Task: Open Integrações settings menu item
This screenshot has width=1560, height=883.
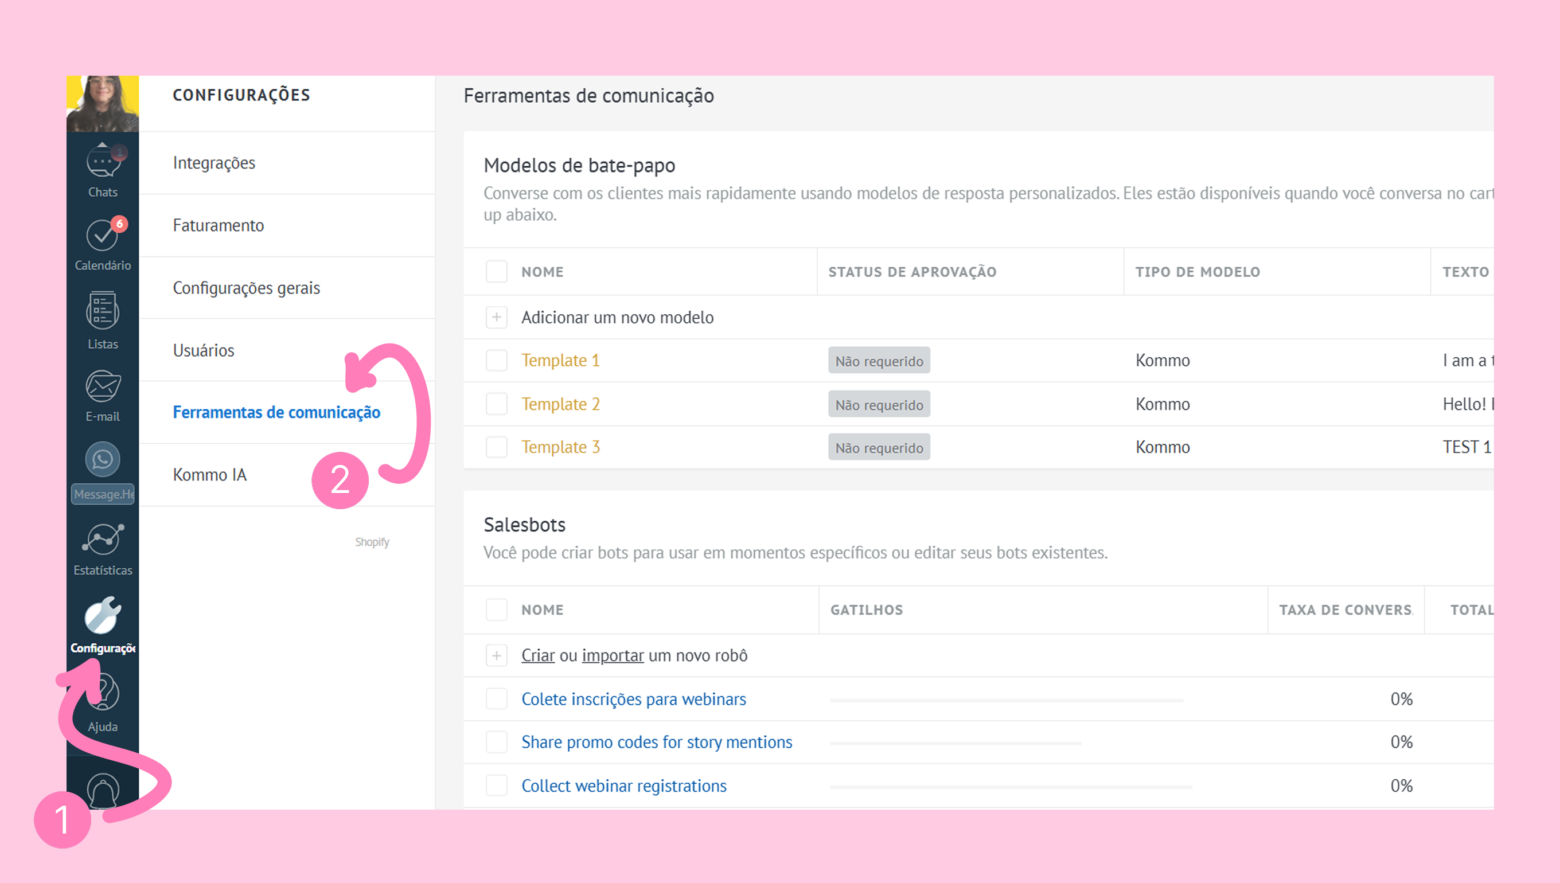Action: click(x=214, y=163)
